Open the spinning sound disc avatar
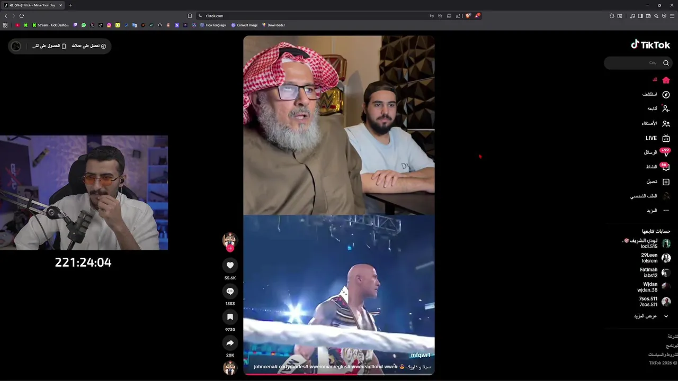Screen dimensions: 678x381 coord(230,368)
